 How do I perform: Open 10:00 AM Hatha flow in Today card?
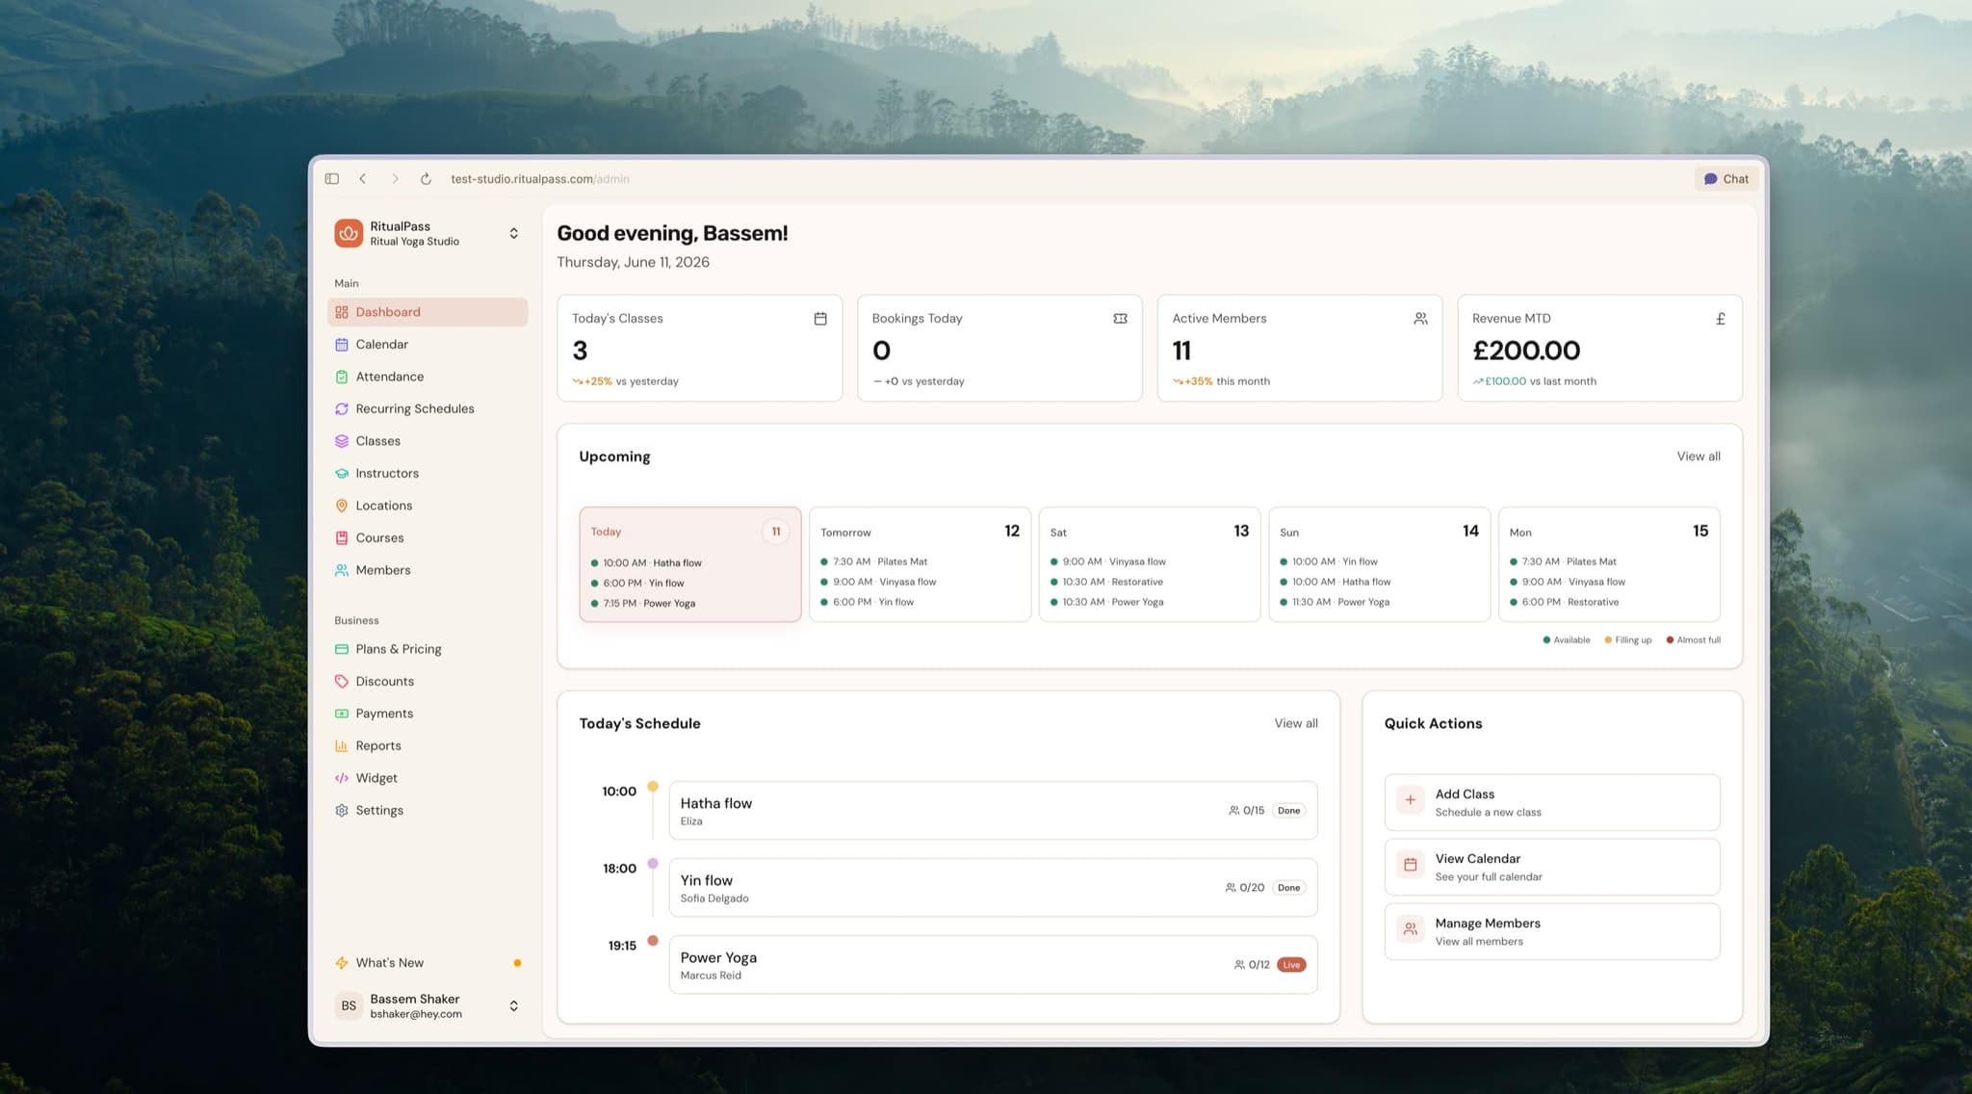click(646, 563)
